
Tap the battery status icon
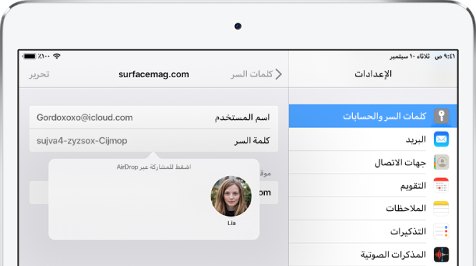pos(29,56)
